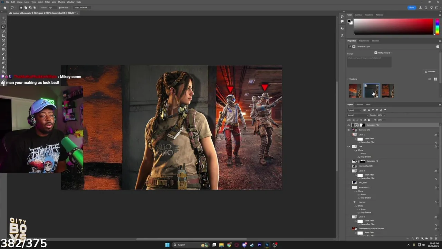Click the Select and Mask button

point(81,8)
